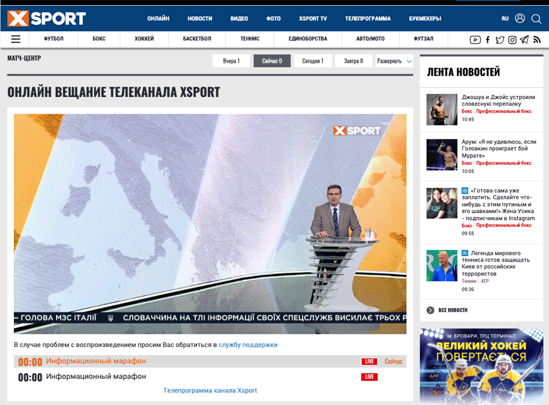Open ВИДЕО in top menu
This screenshot has width=549, height=405.
pos(239,19)
